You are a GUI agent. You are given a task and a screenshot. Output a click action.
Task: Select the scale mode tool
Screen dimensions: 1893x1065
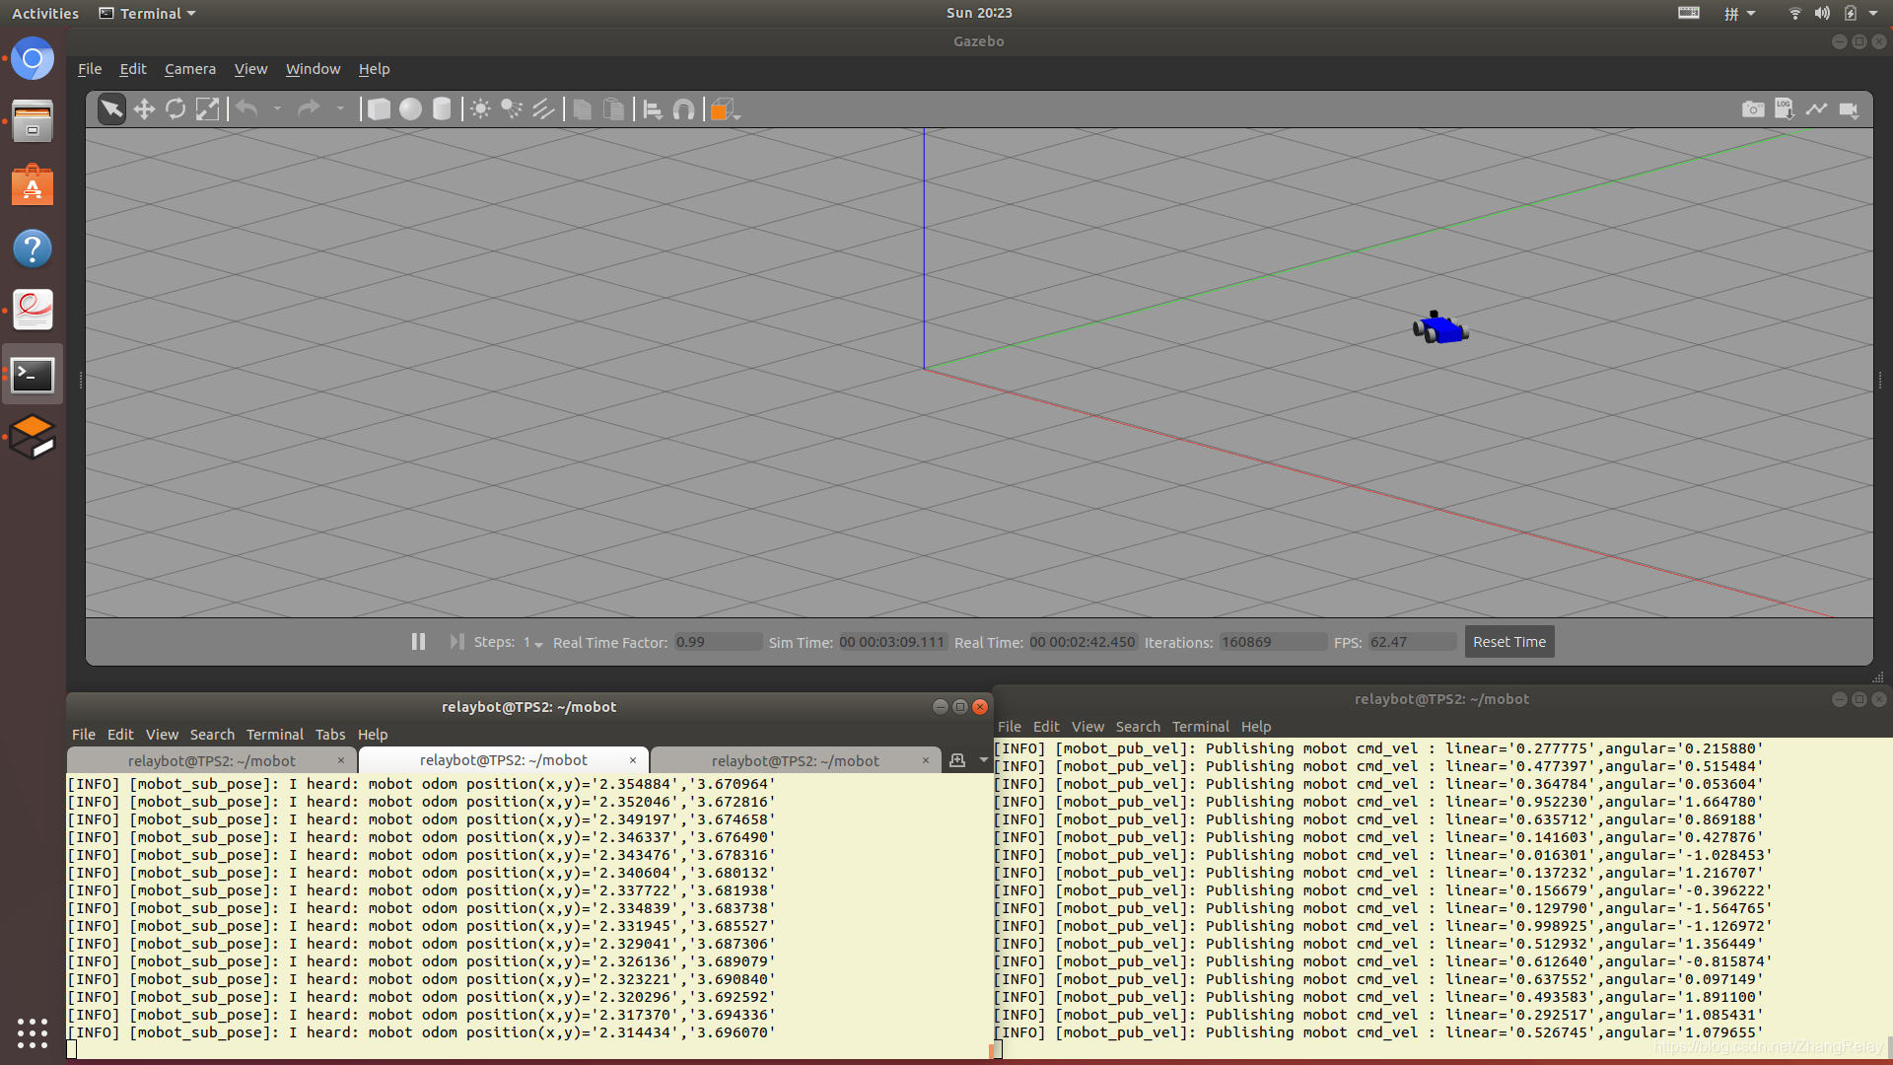pyautogui.click(x=207, y=109)
